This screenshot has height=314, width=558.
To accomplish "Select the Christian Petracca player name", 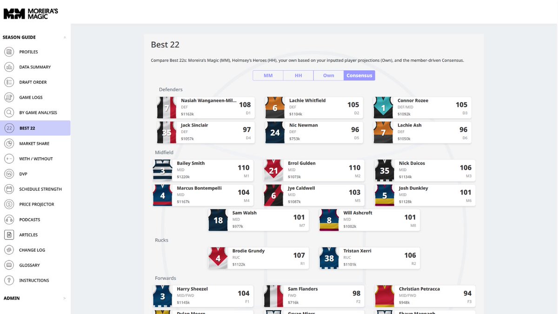I will pos(419,289).
